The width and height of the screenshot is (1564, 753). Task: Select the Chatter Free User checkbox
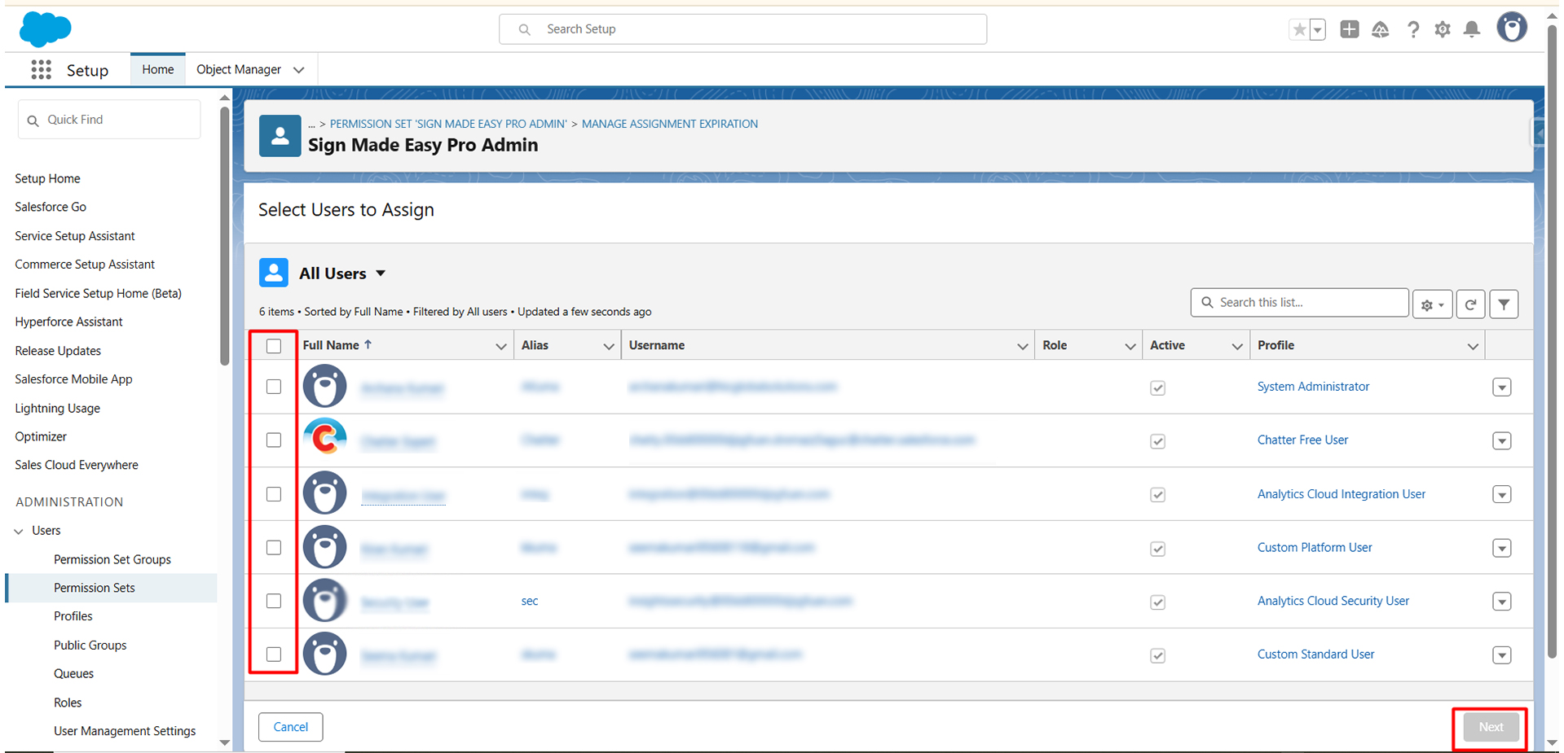click(x=274, y=440)
